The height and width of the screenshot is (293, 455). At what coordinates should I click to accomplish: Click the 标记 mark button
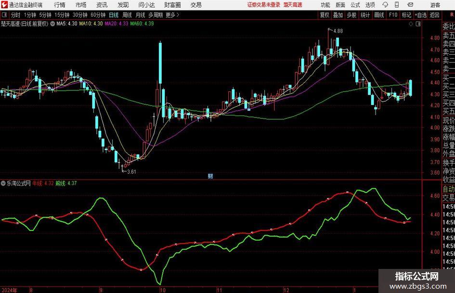(x=406, y=15)
